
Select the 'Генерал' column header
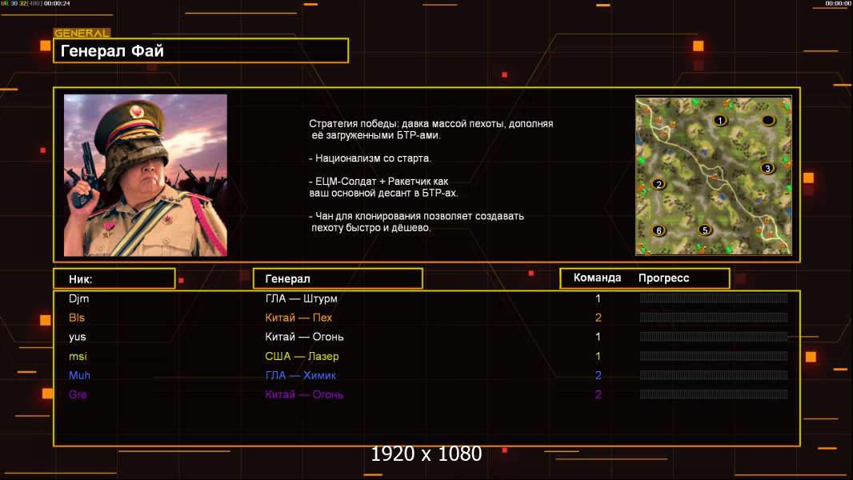[338, 278]
